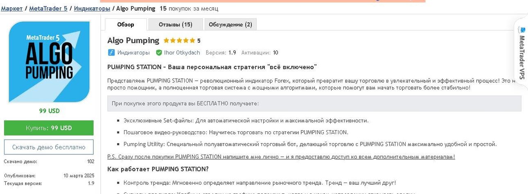Screen dimensions: 528x194
Task: Open the Отзывы (15) tab
Action: [x=176, y=25]
